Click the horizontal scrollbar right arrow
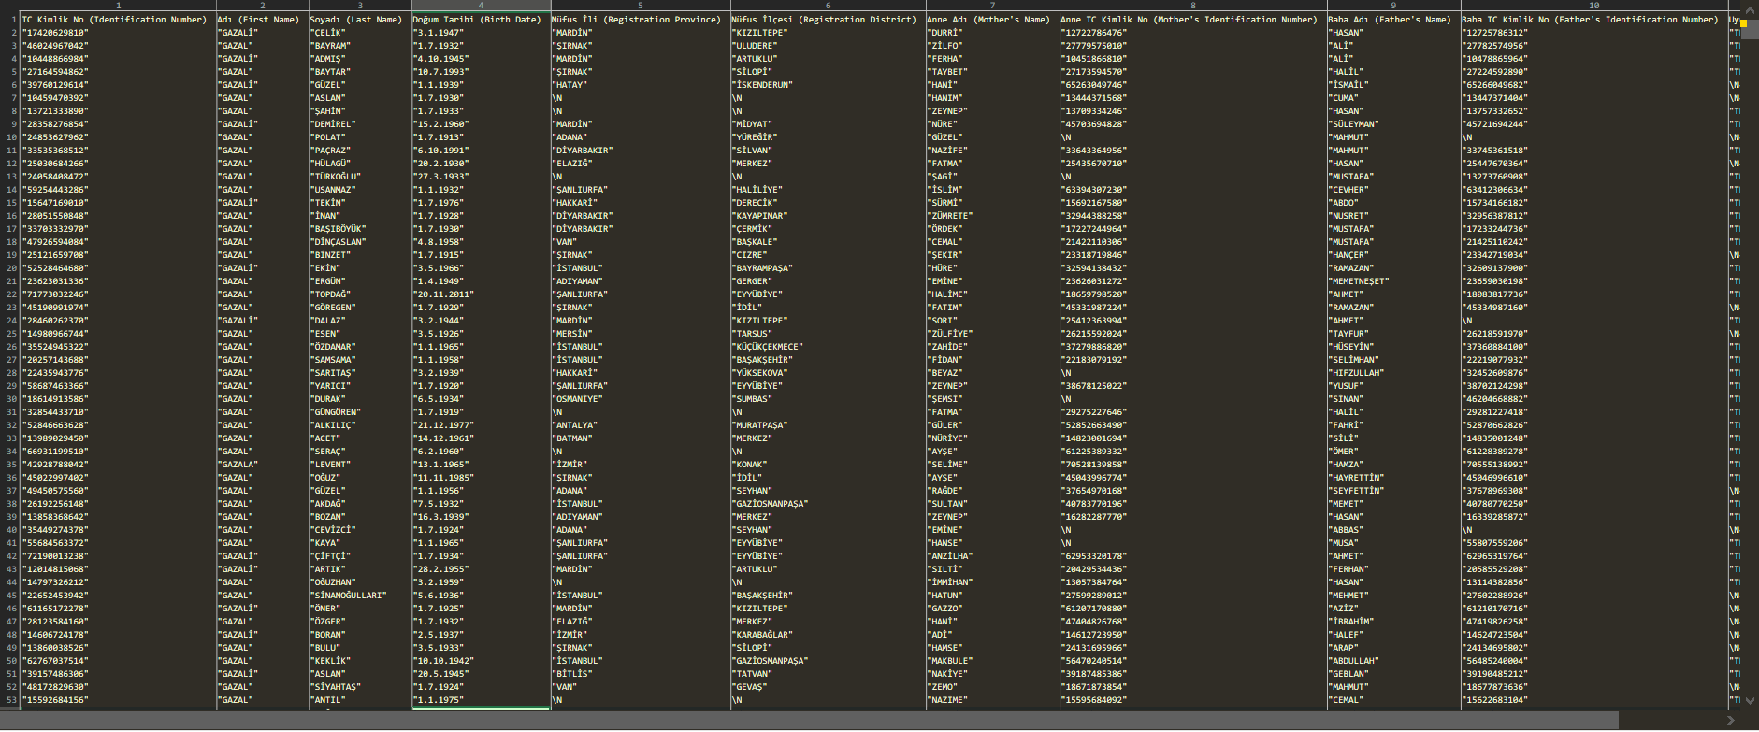 coord(1731,720)
